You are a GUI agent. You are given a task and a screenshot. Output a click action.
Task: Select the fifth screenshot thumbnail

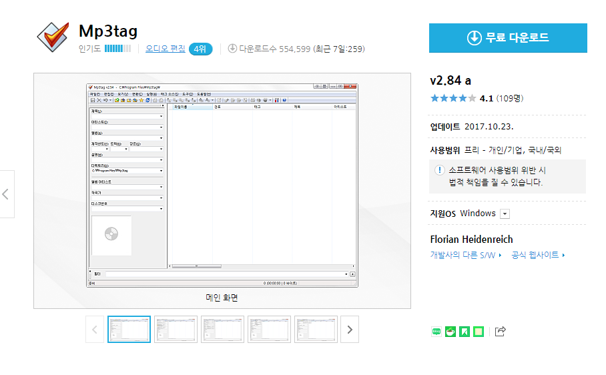[316, 330]
